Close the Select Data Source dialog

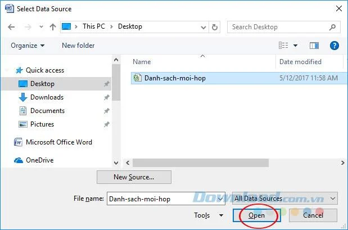pyautogui.click(x=338, y=8)
